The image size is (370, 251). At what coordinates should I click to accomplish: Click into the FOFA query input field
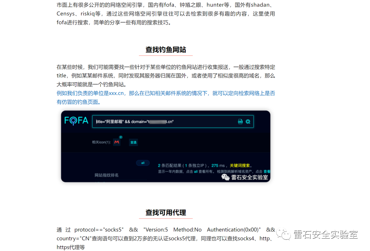click(173, 122)
